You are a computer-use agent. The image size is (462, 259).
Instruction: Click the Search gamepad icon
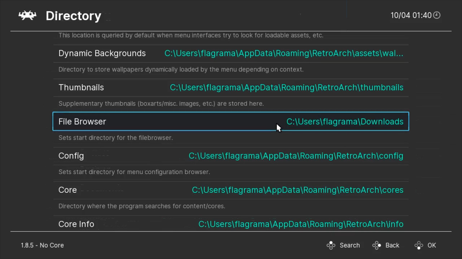point(331,245)
